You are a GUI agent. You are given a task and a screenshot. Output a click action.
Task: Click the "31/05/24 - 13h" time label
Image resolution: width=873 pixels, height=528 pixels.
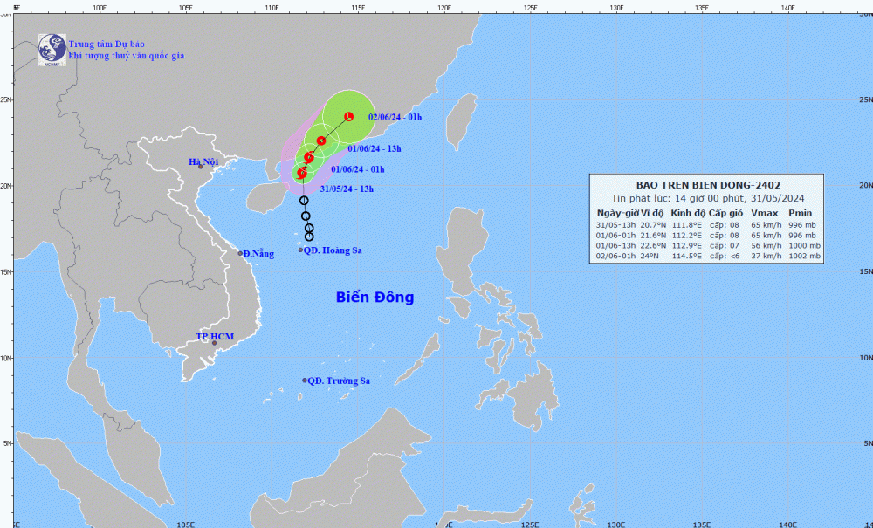point(347,189)
